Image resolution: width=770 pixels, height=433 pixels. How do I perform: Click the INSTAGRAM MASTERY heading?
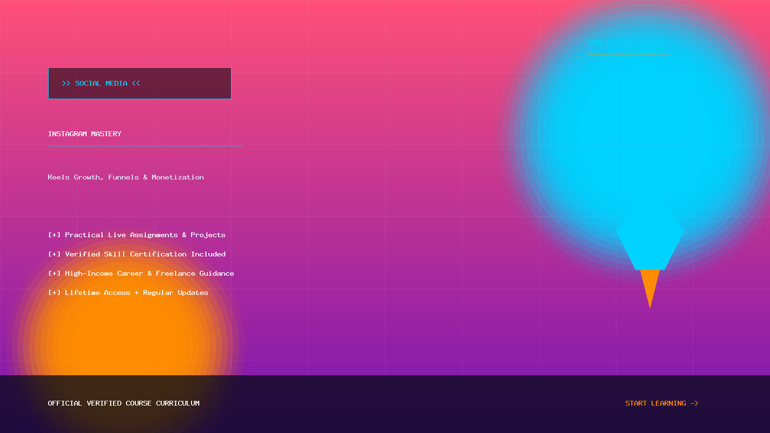click(85, 134)
